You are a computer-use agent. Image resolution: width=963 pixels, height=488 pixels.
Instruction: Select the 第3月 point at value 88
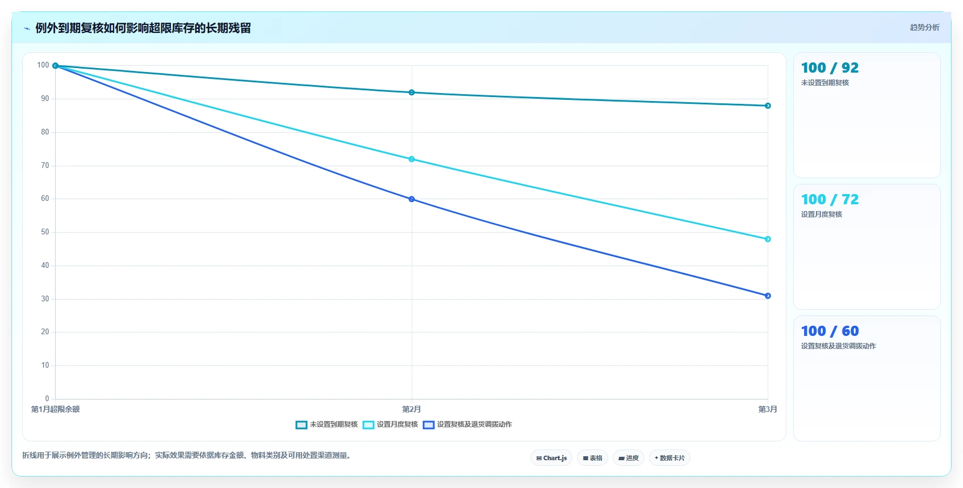[768, 106]
